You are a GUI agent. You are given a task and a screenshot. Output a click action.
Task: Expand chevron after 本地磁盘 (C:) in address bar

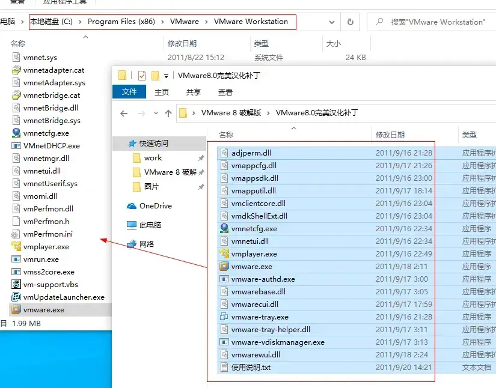(x=80, y=22)
